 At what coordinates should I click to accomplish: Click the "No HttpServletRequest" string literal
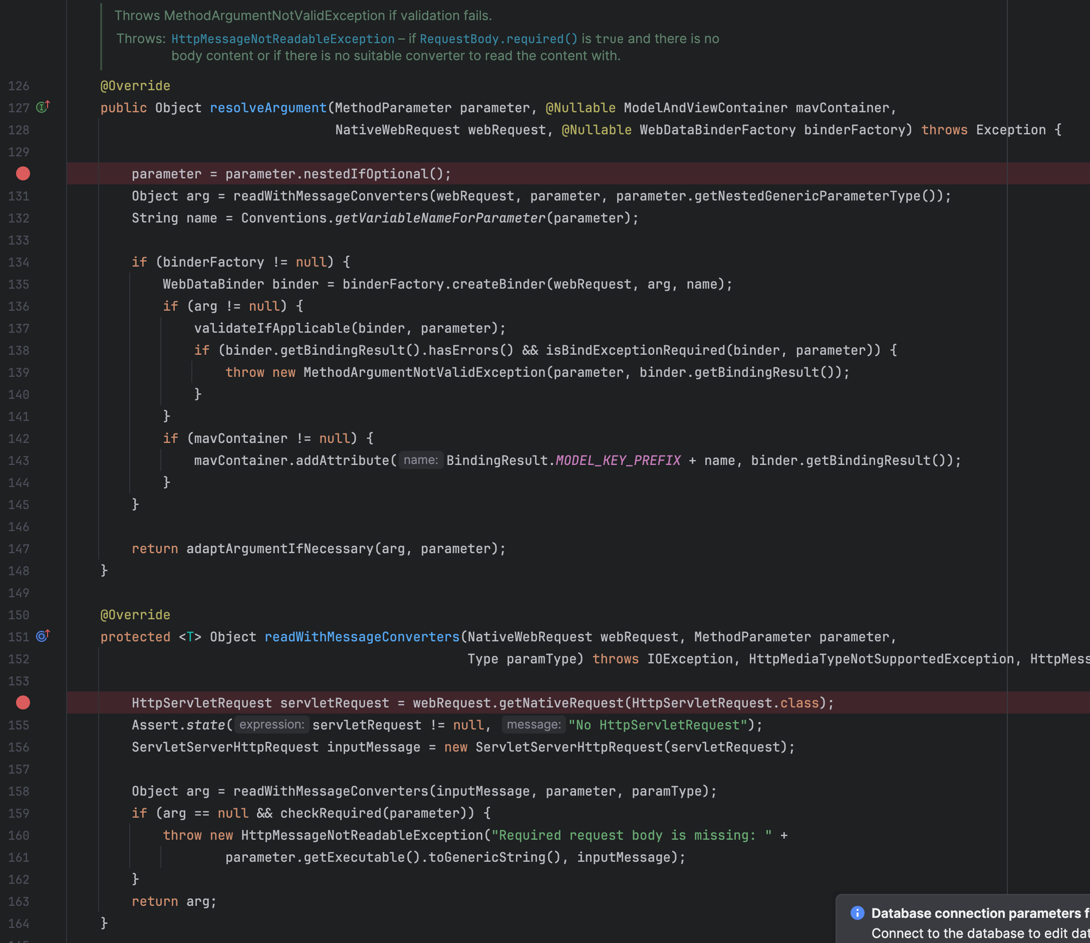(658, 725)
